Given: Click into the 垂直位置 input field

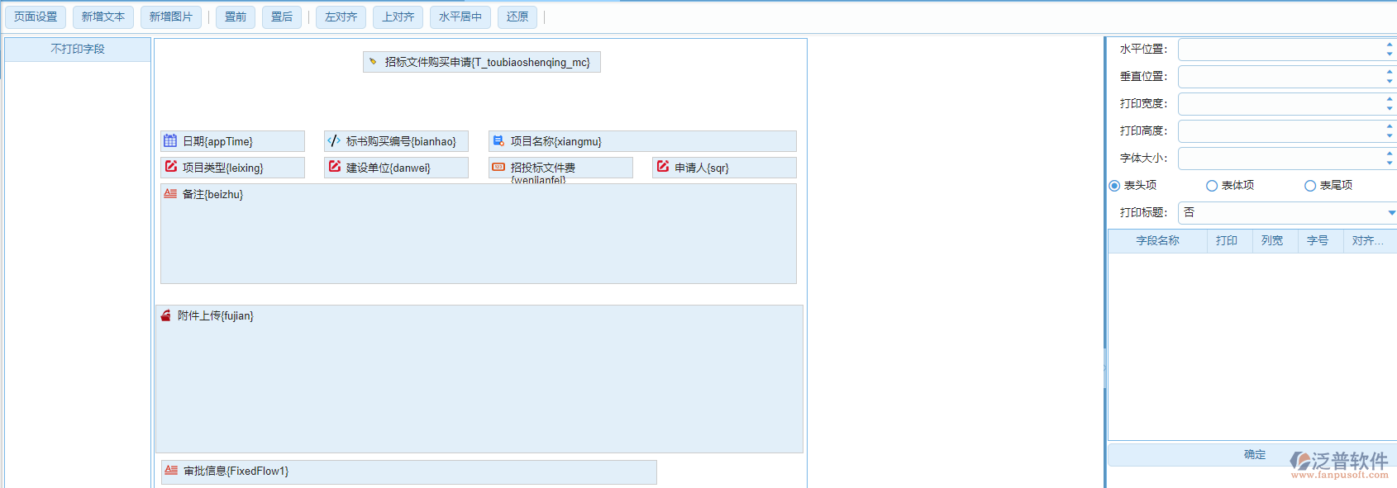Looking at the screenshot, I should pos(1281,77).
